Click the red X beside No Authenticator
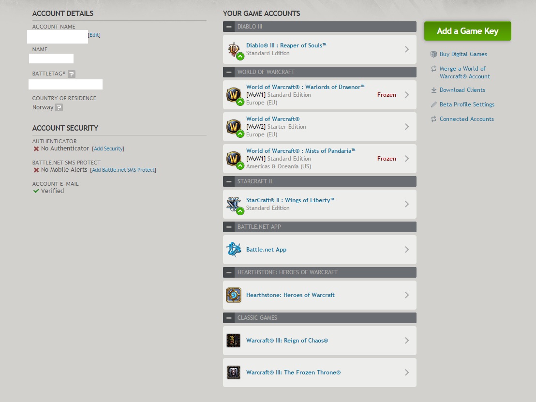536x402 pixels. click(x=36, y=149)
